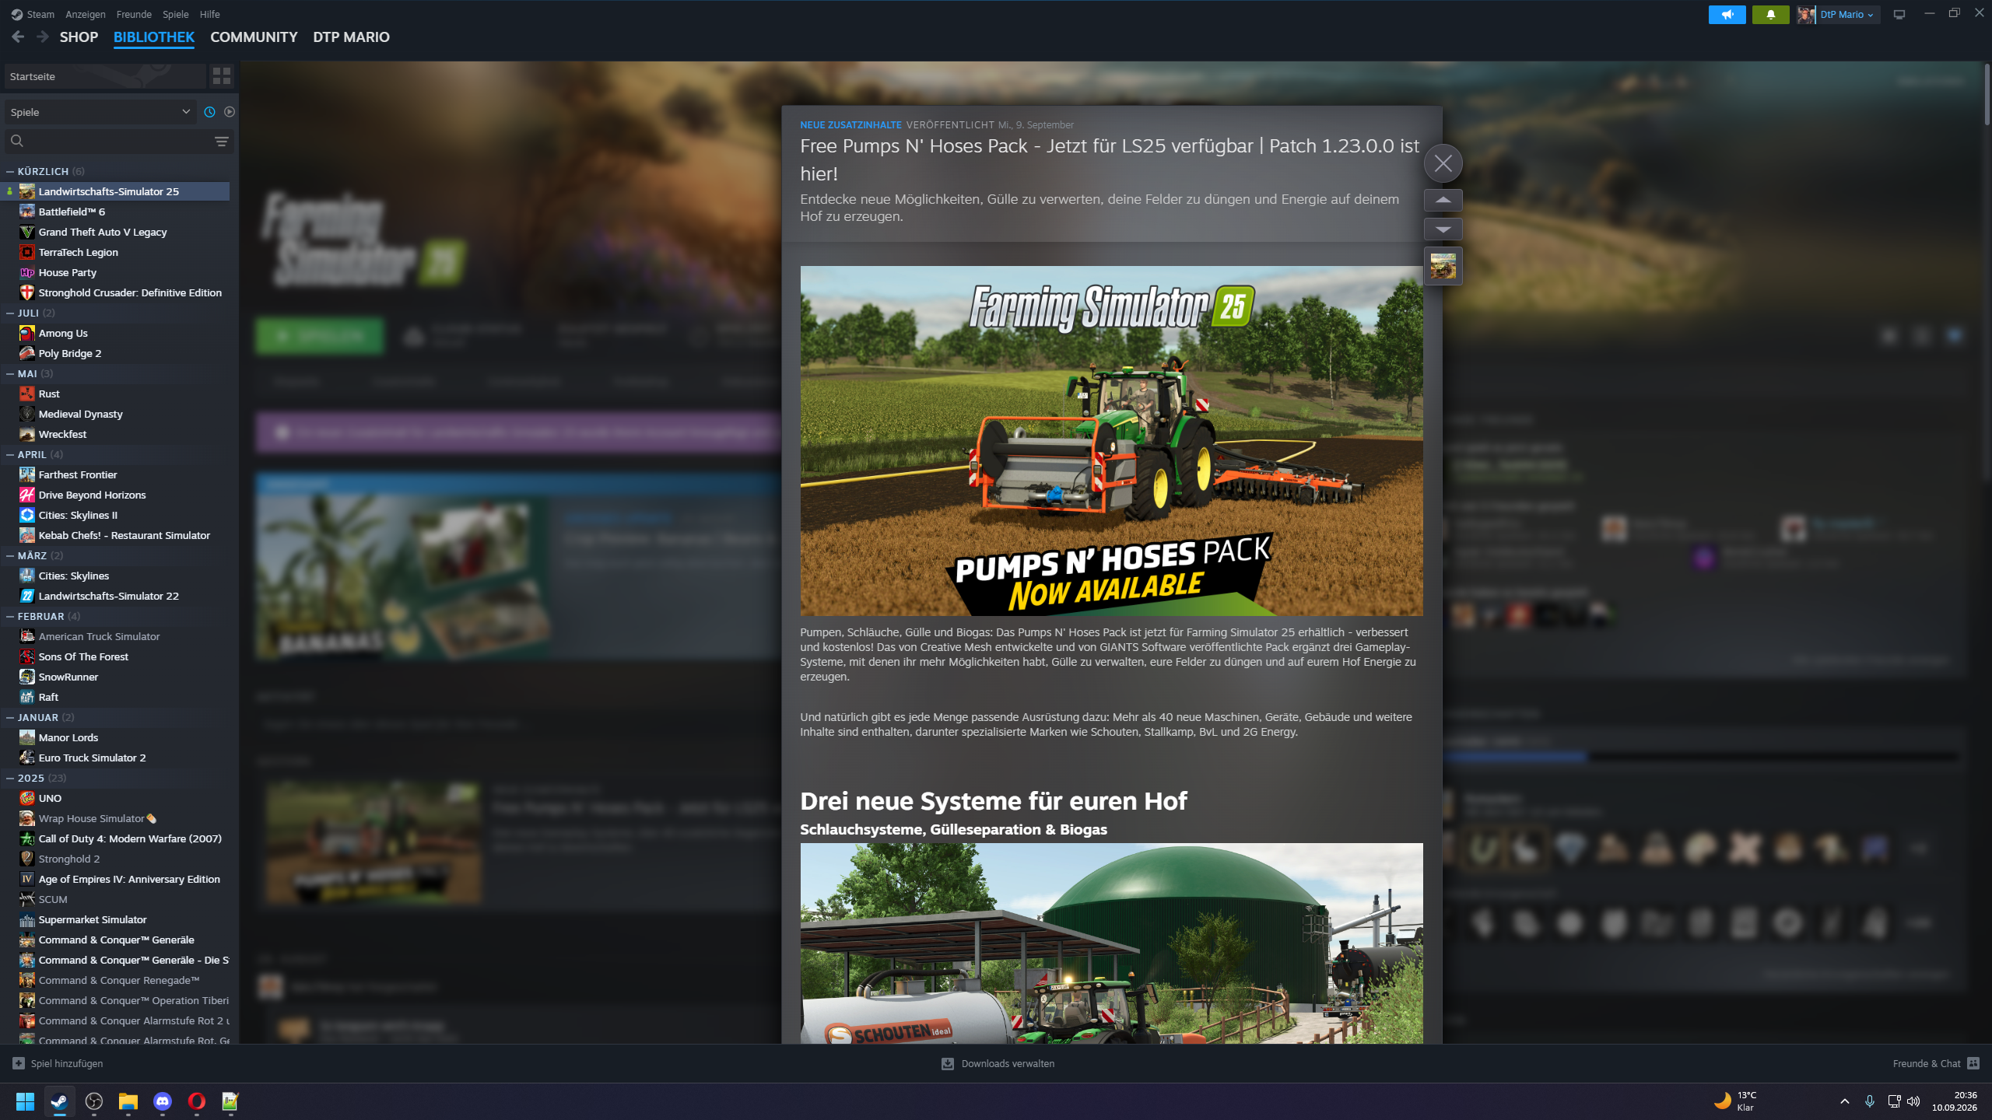Collapse the JULI section
Screen dimensions: 1992x1120
pos(10,313)
